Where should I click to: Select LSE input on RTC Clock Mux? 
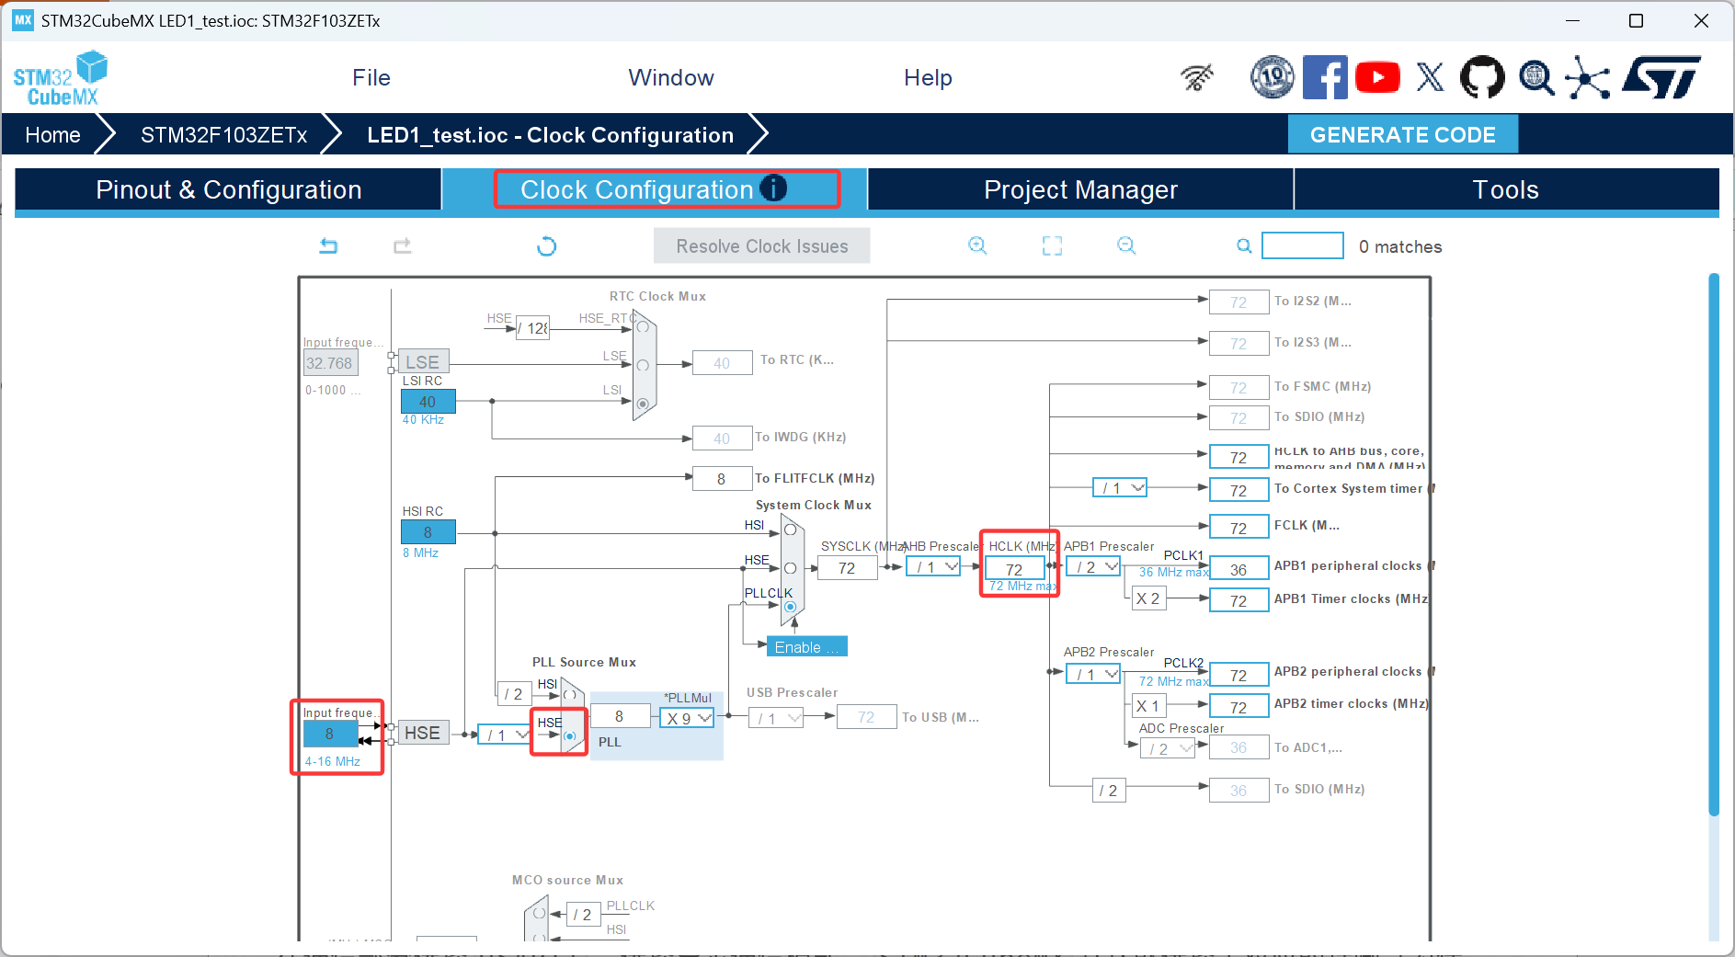pyautogui.click(x=643, y=365)
